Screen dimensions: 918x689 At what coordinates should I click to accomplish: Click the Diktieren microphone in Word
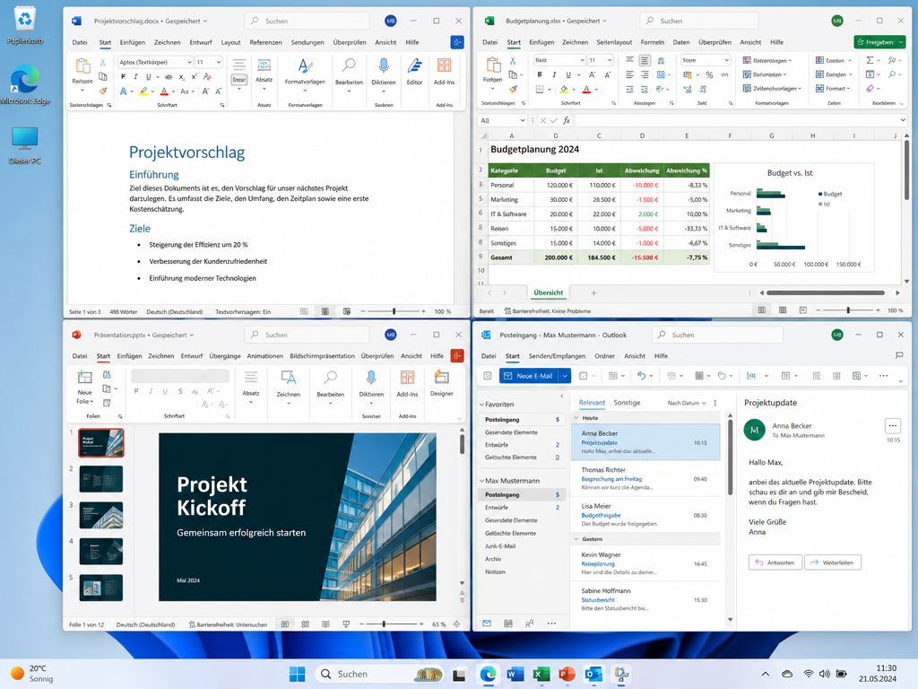383,65
